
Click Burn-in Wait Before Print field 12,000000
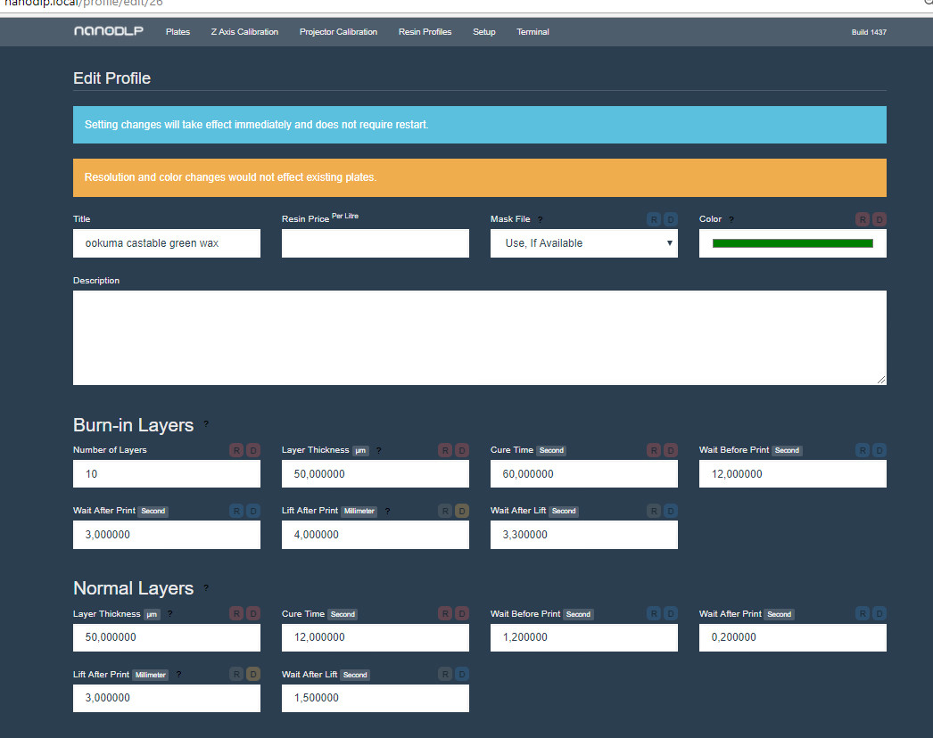(793, 474)
